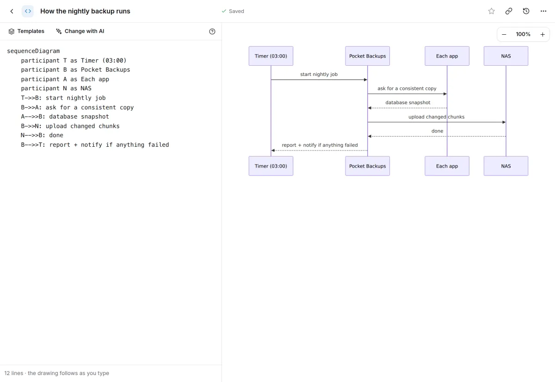Image resolution: width=555 pixels, height=382 pixels.
Task: Click the 'participant A as Each app' line
Action: coord(65,79)
